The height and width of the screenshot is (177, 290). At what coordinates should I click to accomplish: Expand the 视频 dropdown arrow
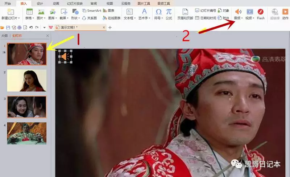[x=253, y=18]
